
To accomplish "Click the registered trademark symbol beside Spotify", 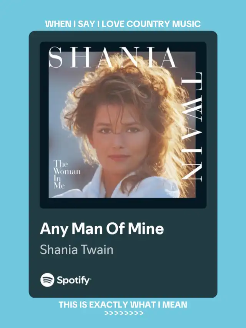I will pos(90,278).
